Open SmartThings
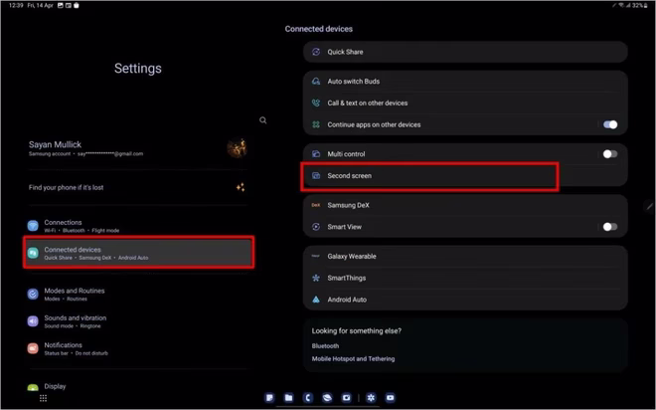This screenshot has width=656, height=410. pos(465,278)
